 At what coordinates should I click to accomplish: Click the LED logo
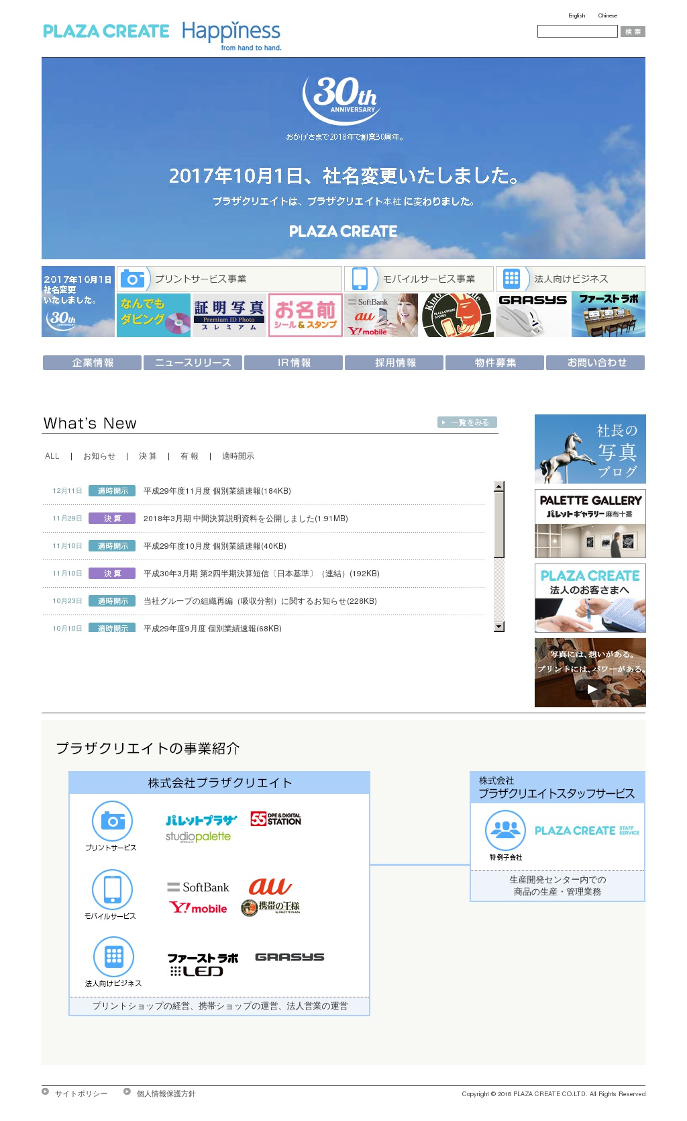point(196,971)
